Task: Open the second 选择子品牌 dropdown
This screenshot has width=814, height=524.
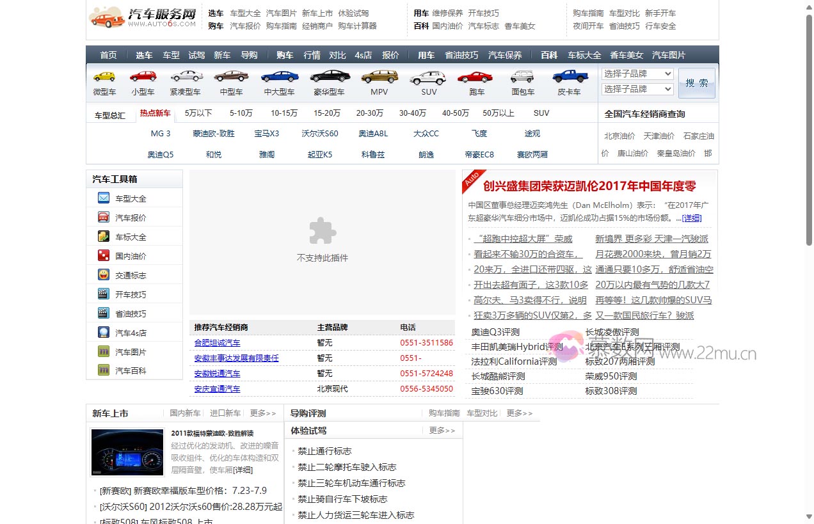Action: click(637, 89)
